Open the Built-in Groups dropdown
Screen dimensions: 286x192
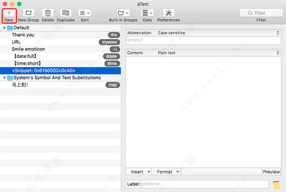pyautogui.click(x=123, y=13)
